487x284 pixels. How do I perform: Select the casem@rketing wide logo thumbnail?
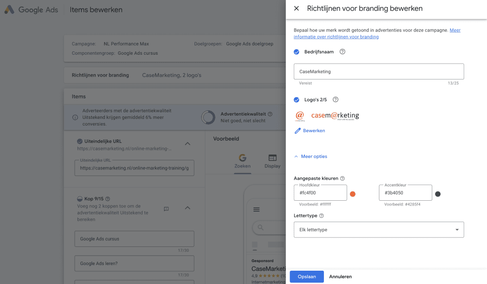(x=335, y=116)
